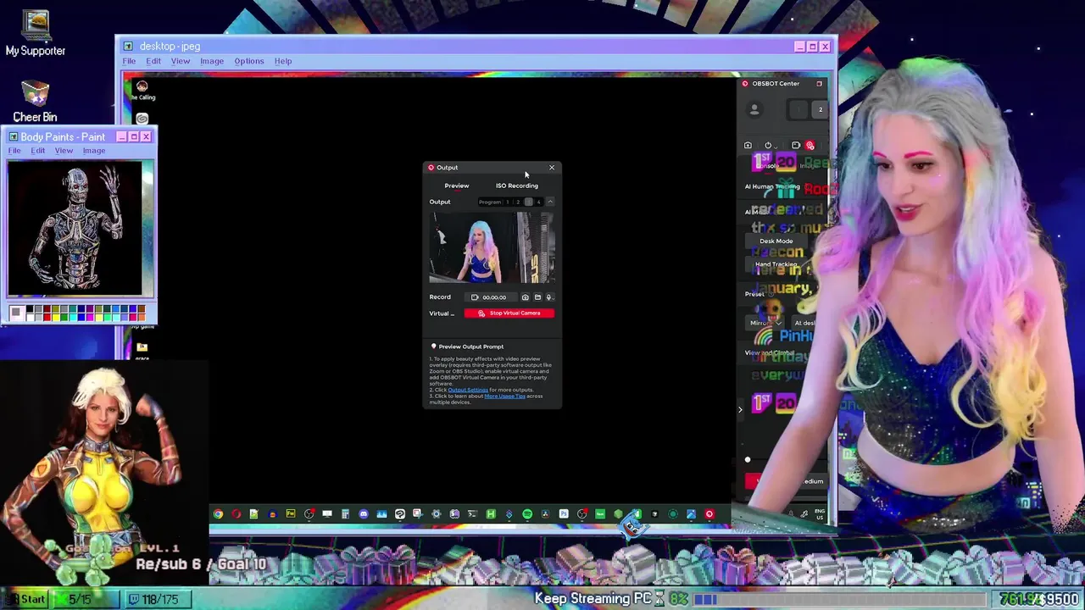Viewport: 1085px width, 610px height.
Task: Click the DaVinci Resolve icon in the taskbar
Action: (545, 513)
